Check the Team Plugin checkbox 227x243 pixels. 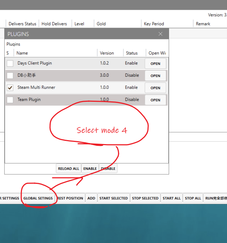pyautogui.click(x=10, y=100)
